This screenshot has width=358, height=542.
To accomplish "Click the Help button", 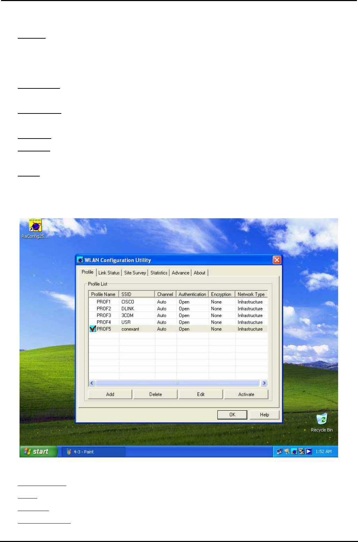I will click(265, 415).
